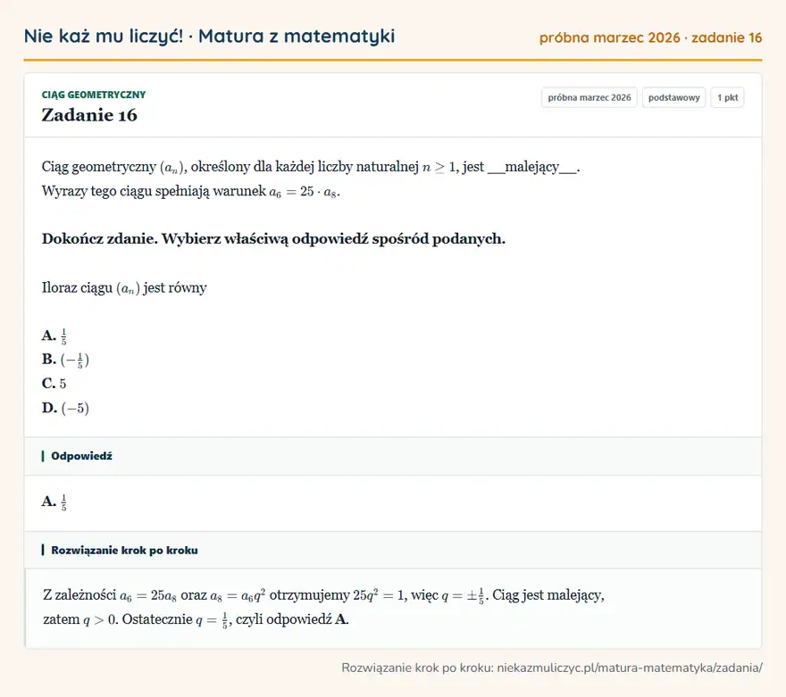Click the 'Iloraz ciągu (an) jest równy' sentence

coord(124,288)
